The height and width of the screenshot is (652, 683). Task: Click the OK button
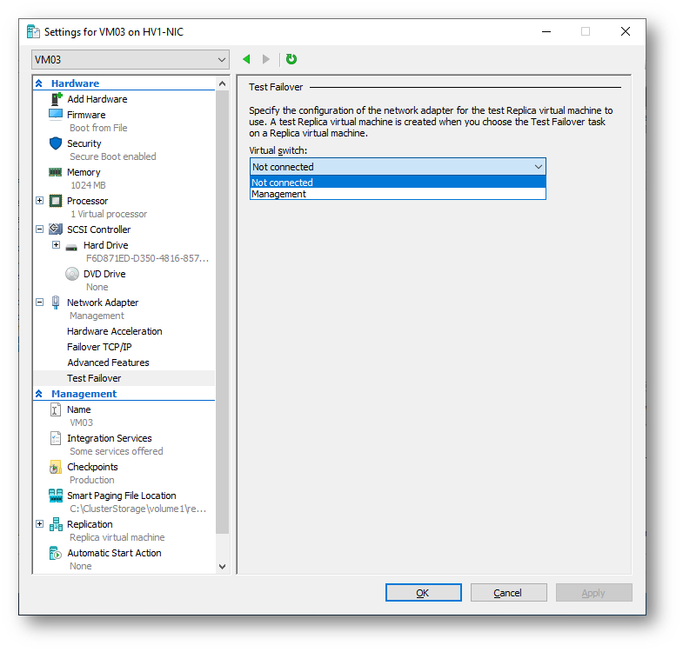click(424, 592)
